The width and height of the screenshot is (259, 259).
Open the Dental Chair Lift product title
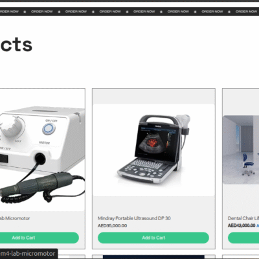tap(243, 218)
